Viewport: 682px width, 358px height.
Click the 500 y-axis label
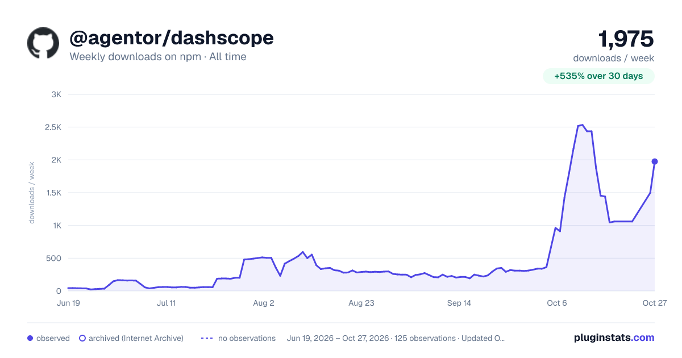pos(55,259)
